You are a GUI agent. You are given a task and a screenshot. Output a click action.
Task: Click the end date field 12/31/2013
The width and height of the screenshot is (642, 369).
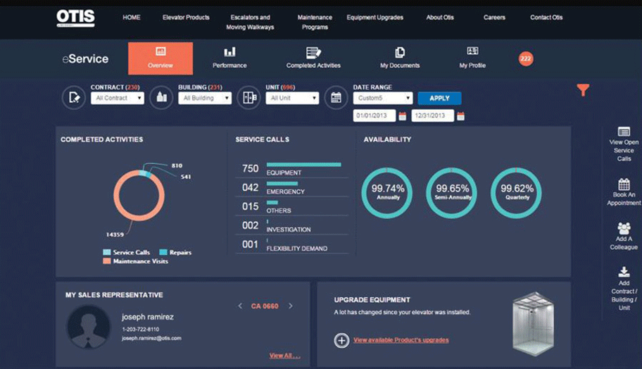click(432, 116)
